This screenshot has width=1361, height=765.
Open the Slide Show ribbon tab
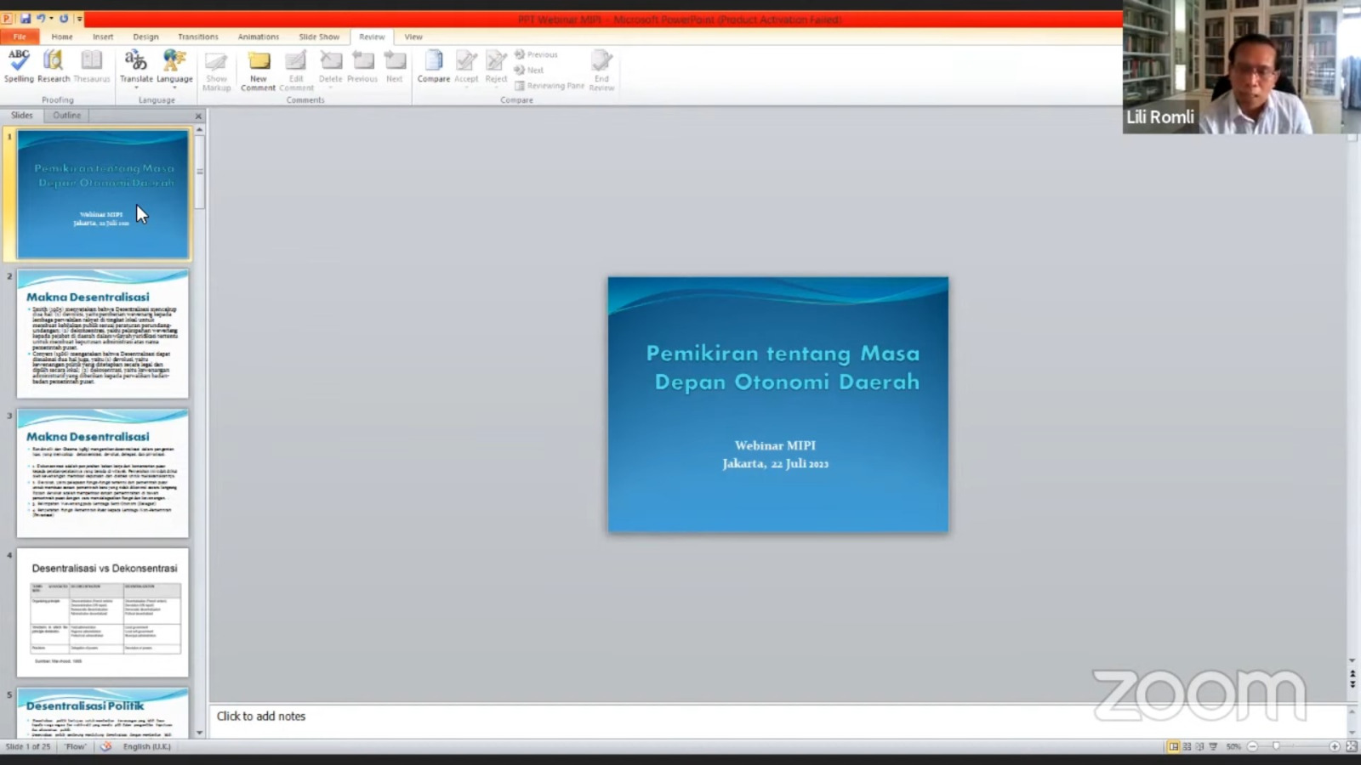319,37
